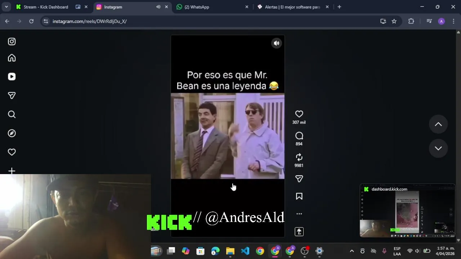
Task: Switch to Alertas tab
Action: pyautogui.click(x=292, y=7)
